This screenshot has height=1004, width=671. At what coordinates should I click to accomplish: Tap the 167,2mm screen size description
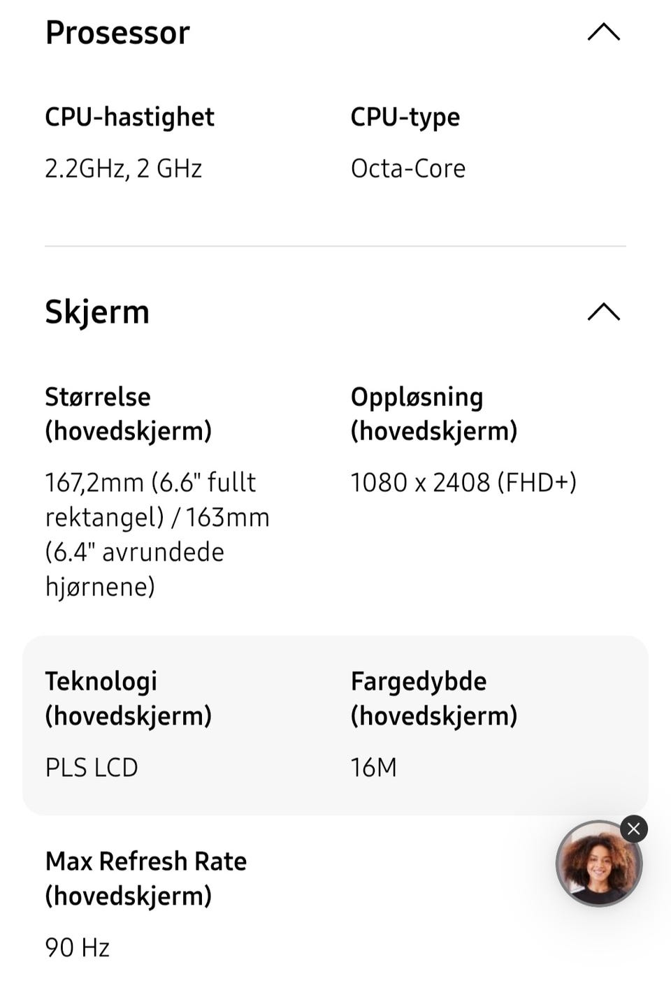coord(157,534)
